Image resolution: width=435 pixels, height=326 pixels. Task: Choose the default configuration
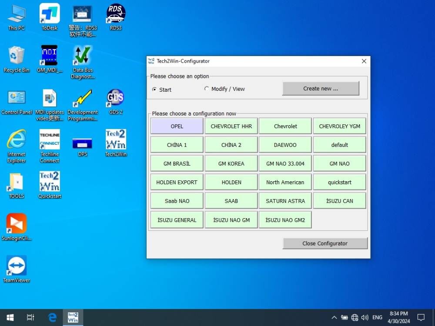340,145
